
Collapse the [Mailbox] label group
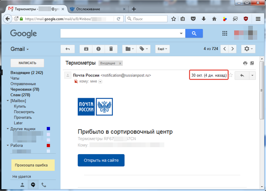(x=8, y=100)
